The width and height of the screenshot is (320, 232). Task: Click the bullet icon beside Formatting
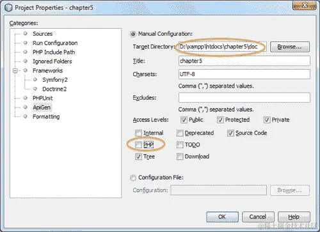26,116
